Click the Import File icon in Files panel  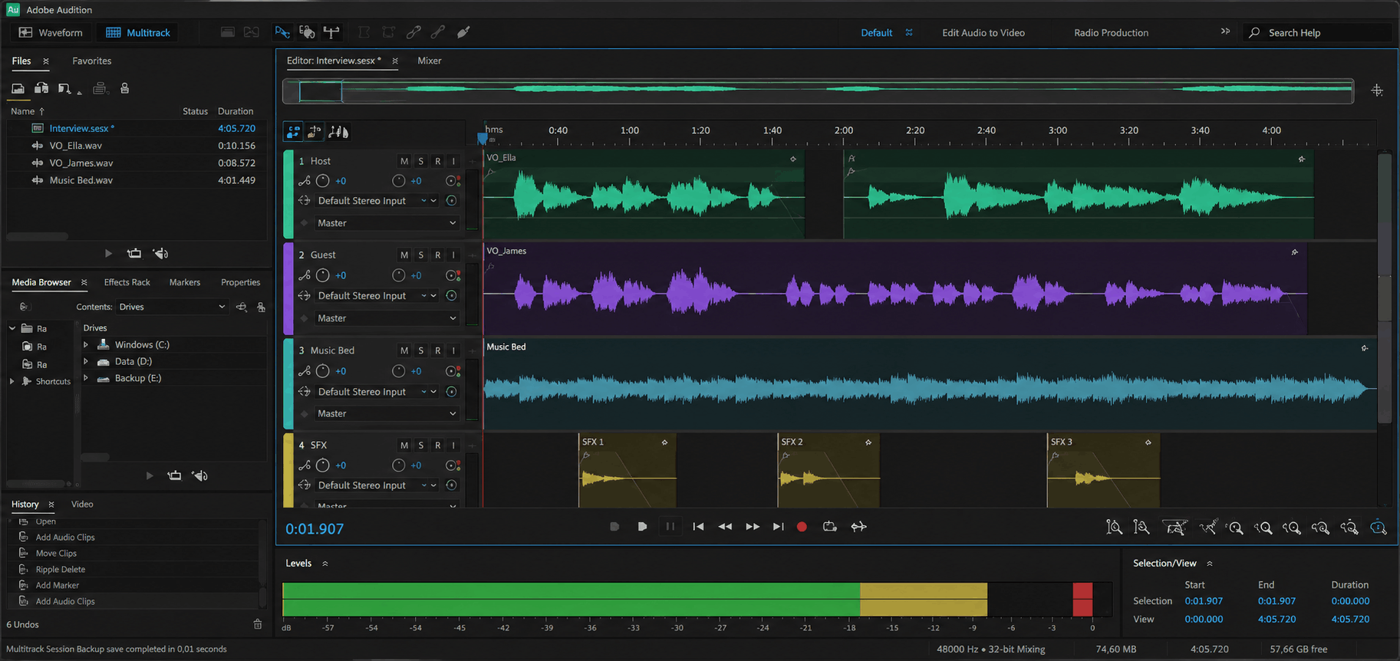tap(41, 88)
